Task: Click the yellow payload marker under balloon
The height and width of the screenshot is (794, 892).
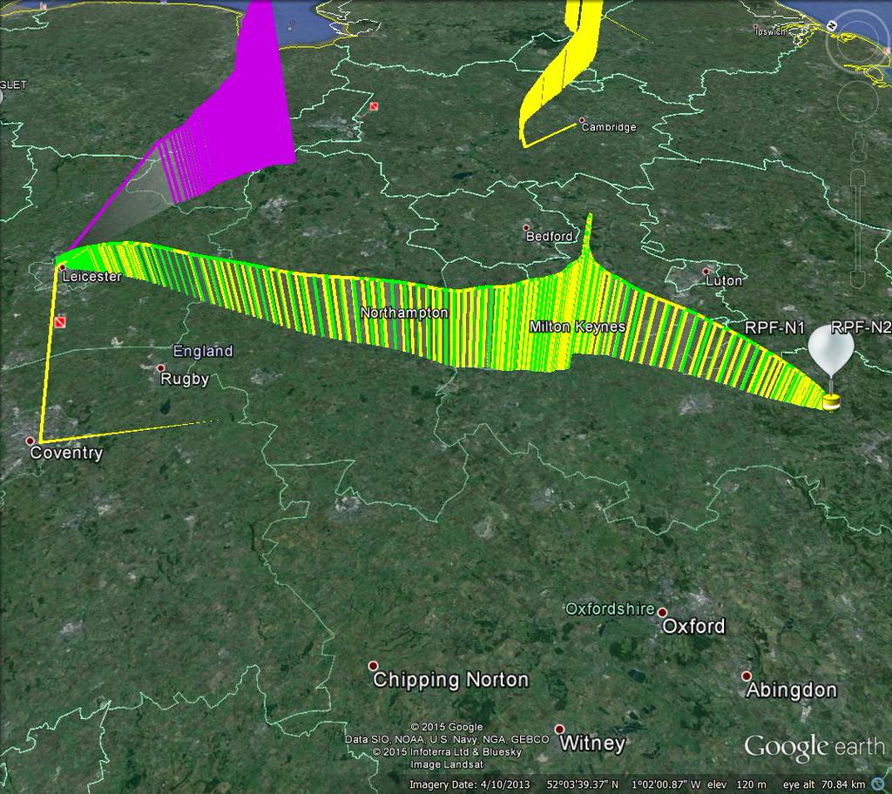Action: pyautogui.click(x=832, y=401)
